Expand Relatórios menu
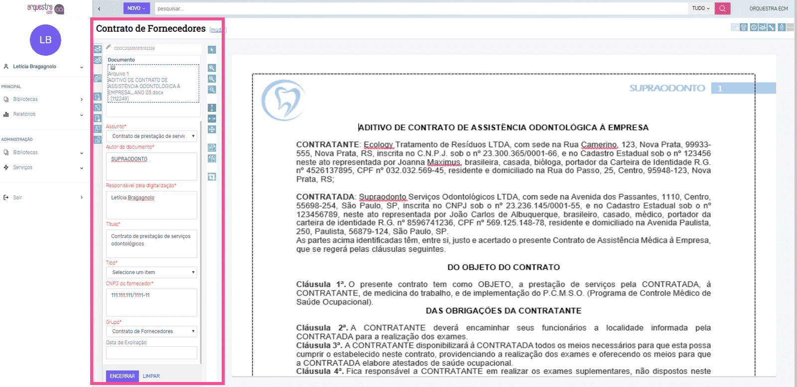Screen dimensions: 797x387 44,114
